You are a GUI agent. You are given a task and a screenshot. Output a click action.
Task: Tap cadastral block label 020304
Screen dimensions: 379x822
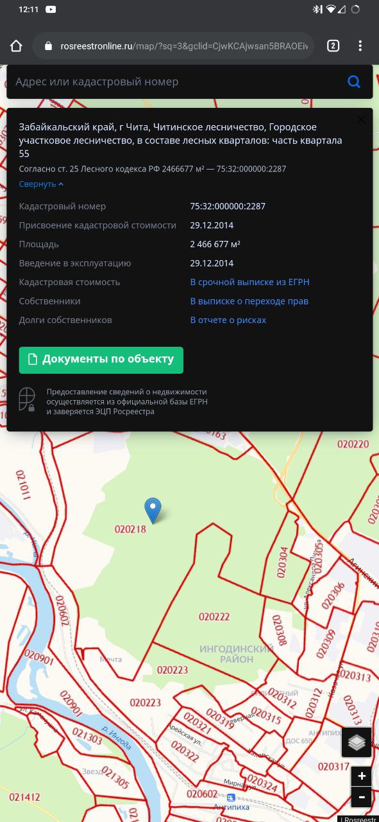click(282, 563)
